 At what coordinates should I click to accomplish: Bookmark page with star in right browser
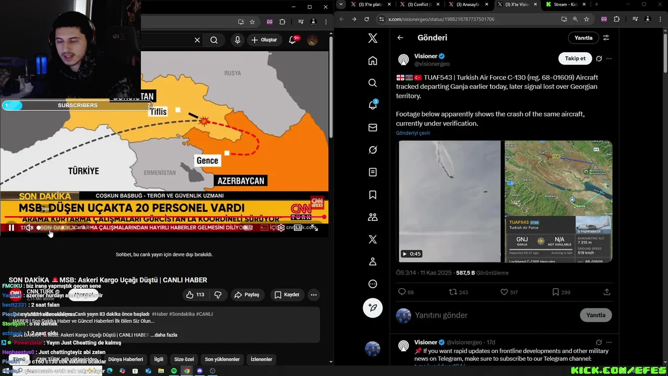[x=587, y=19]
